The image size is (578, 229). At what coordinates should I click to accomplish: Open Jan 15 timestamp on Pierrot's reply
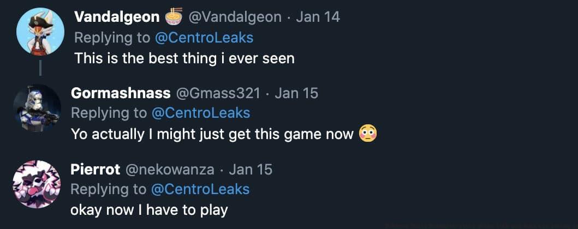tap(251, 169)
